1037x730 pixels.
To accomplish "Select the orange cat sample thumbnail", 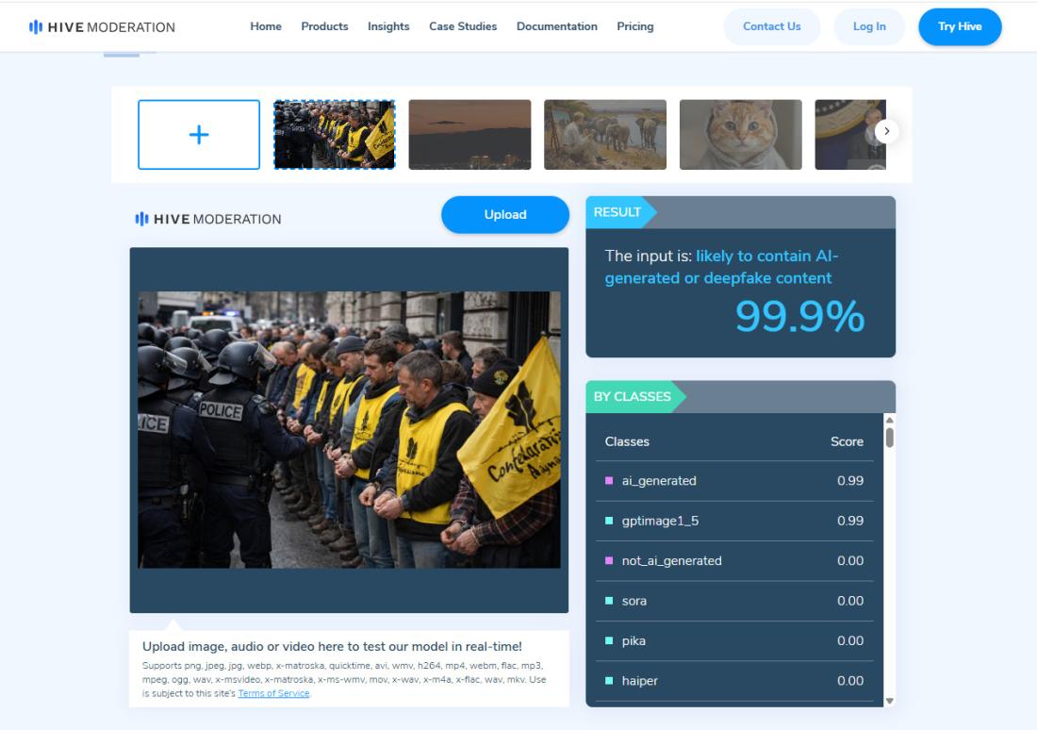I will (x=741, y=134).
